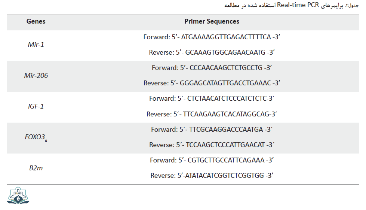Image resolution: width=366 pixels, height=210 pixels.
Task: Select the Primer Sequences column header
Action: [212, 21]
